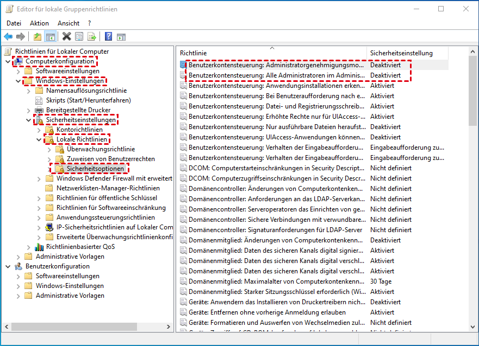This screenshot has height=346, width=479.
Task: Toggle the console tree pane toolbar icon
Action: tap(51, 37)
